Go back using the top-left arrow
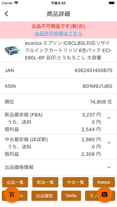117x207 pixels. point(6,14)
